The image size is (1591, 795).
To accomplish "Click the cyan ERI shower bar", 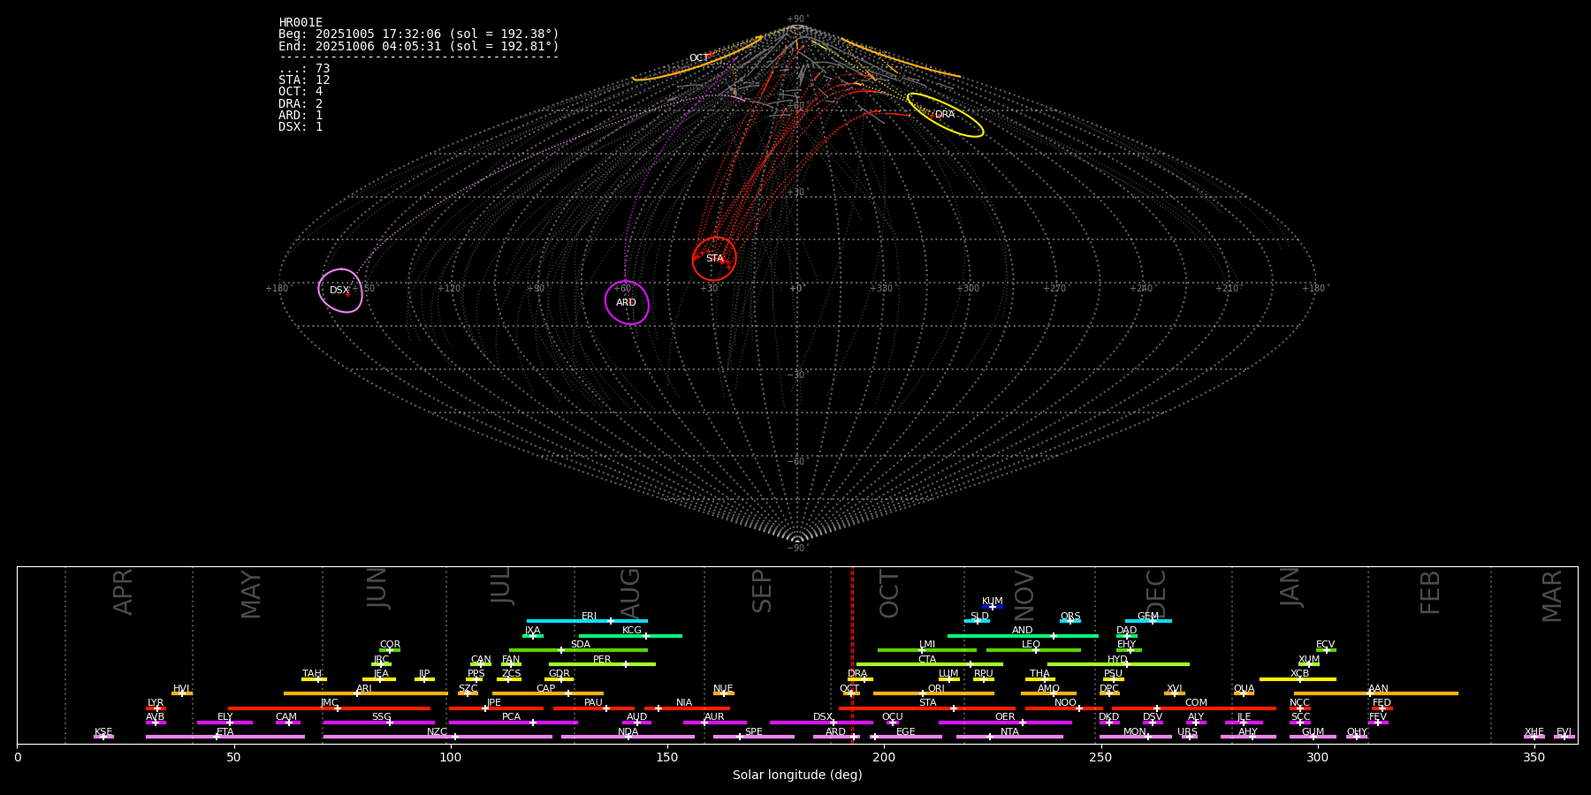I will click(587, 621).
